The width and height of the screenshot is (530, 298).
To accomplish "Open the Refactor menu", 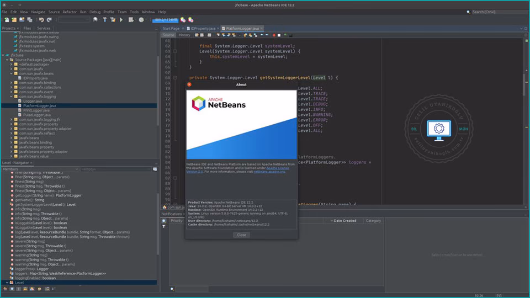I will click(x=70, y=12).
